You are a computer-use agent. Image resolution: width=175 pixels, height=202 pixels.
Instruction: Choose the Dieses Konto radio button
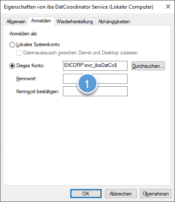[x=12, y=66]
